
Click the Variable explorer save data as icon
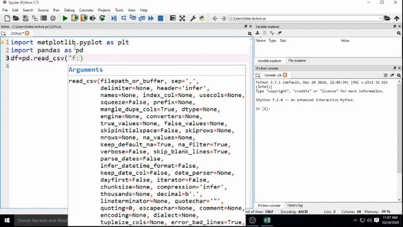coord(272,33)
